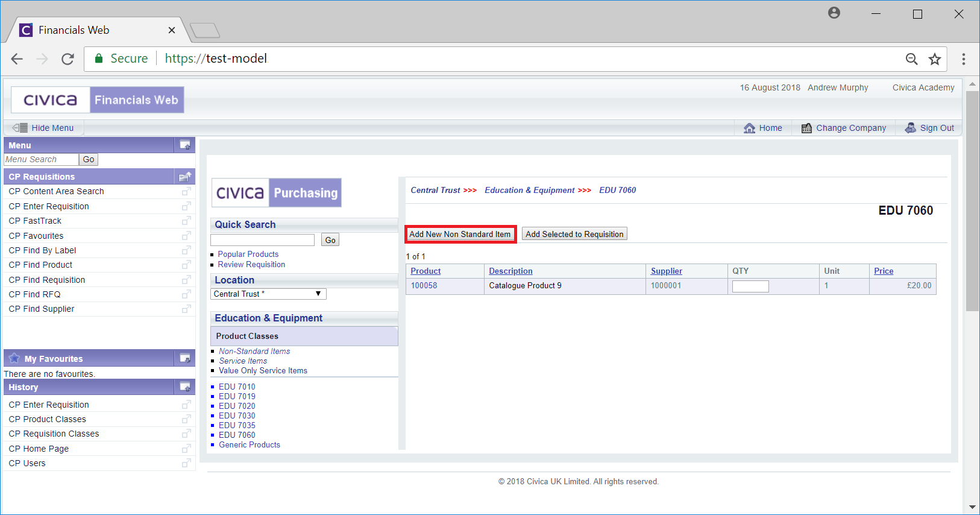Collapse the Menu panel header icon
Viewport: 980px width, 515px height.
tap(185, 145)
